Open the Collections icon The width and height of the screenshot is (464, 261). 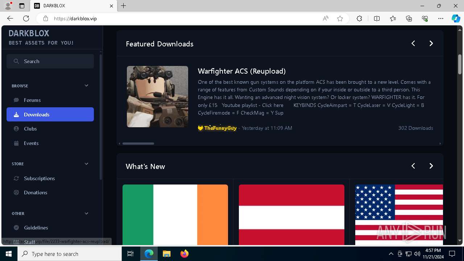coord(409,18)
